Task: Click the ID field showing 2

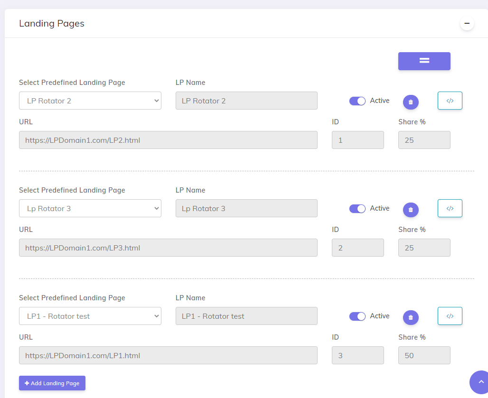Action: [357, 247]
